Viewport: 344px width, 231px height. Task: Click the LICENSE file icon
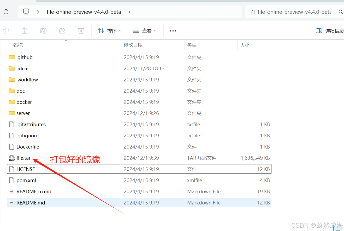click(11, 169)
